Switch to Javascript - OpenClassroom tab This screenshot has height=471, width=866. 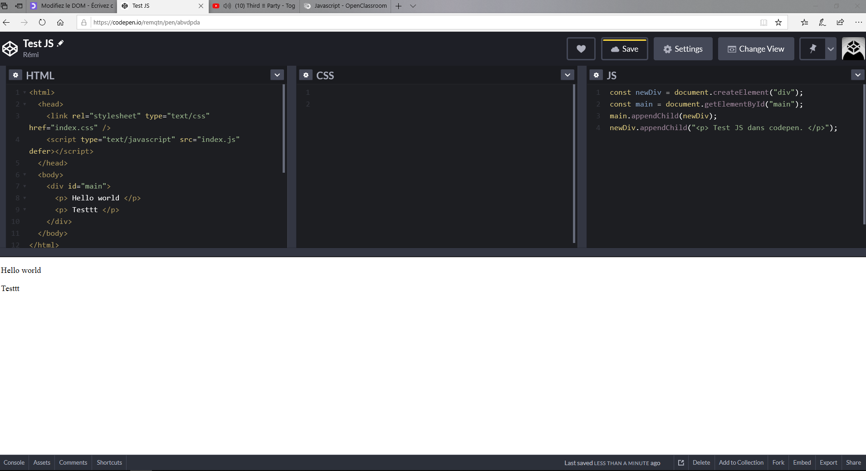coord(346,6)
